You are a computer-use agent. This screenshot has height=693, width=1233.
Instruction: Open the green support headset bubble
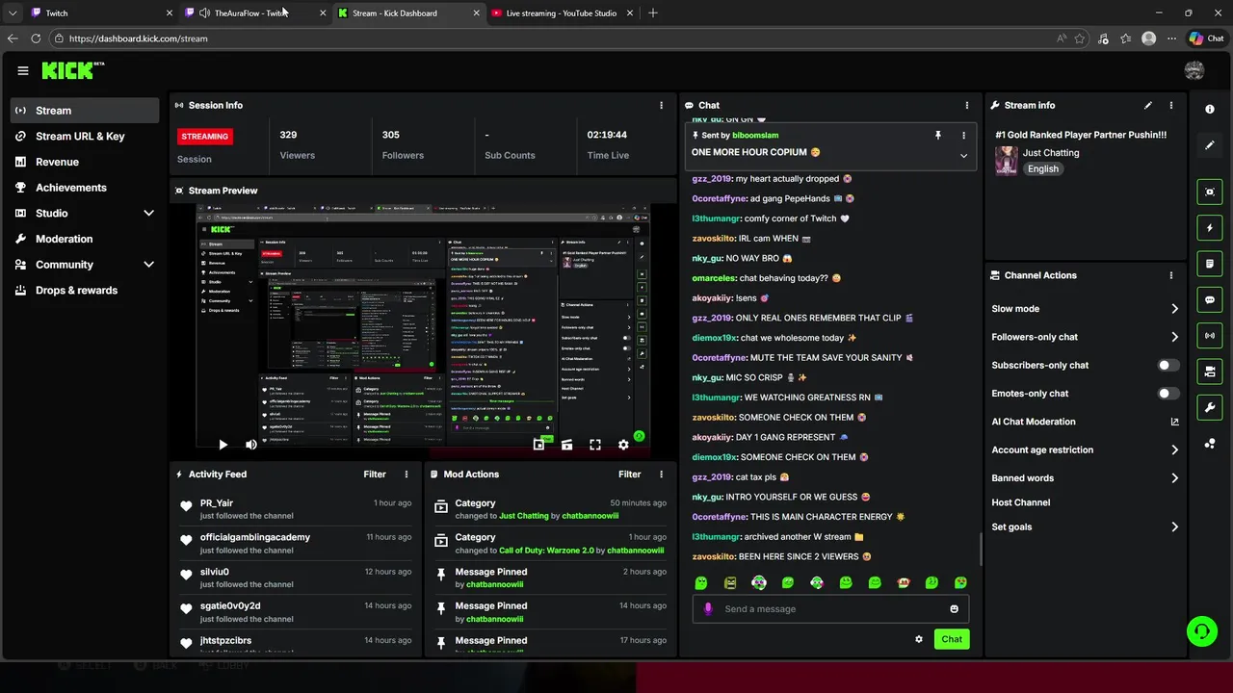coord(1202,631)
